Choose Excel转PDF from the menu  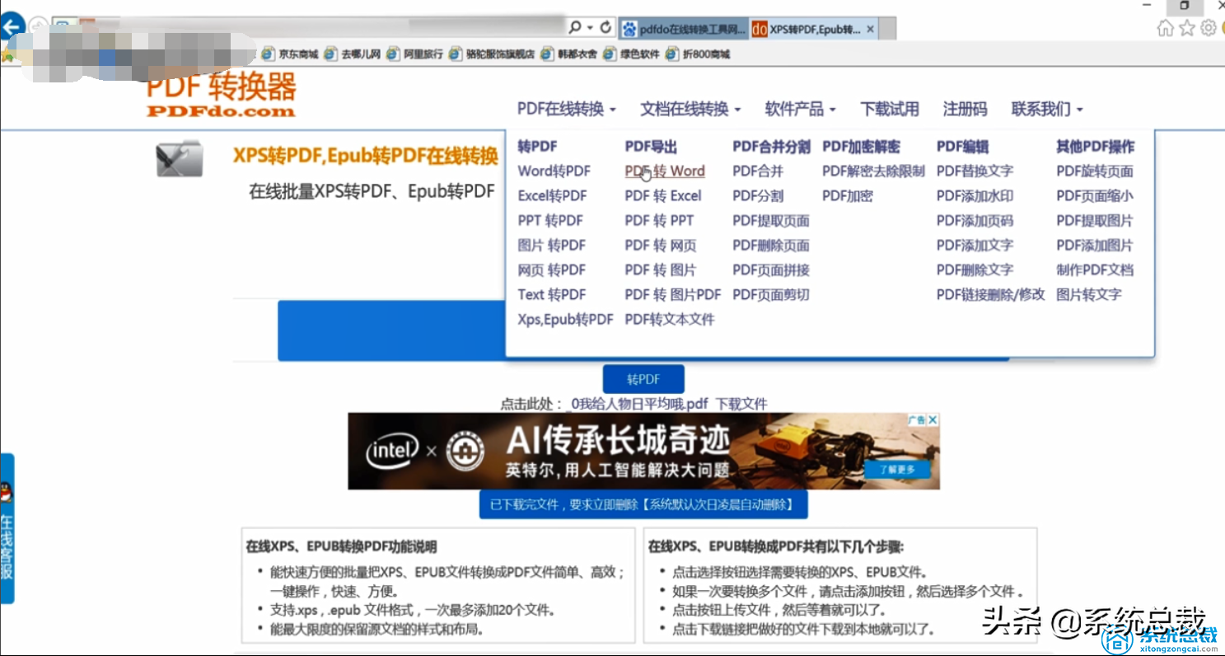coord(553,196)
